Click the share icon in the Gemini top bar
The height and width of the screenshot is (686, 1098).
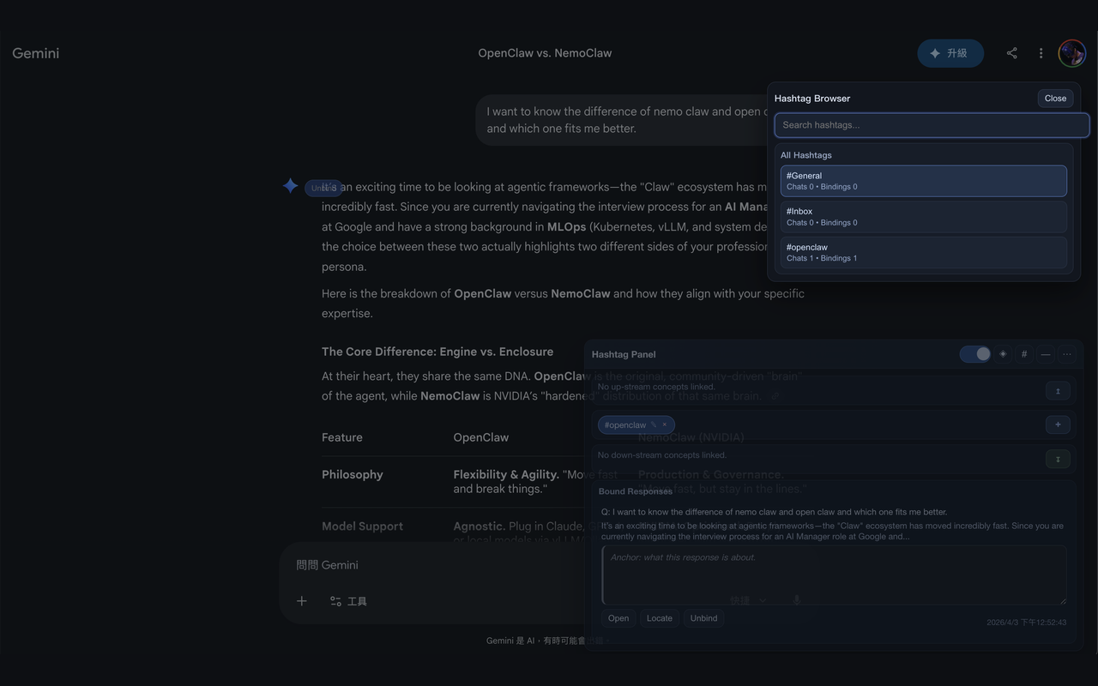1011,52
